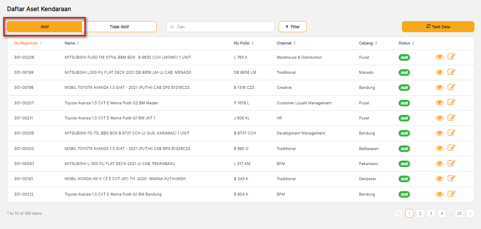
Task: Click the Tarik Data button
Action: coord(438,27)
